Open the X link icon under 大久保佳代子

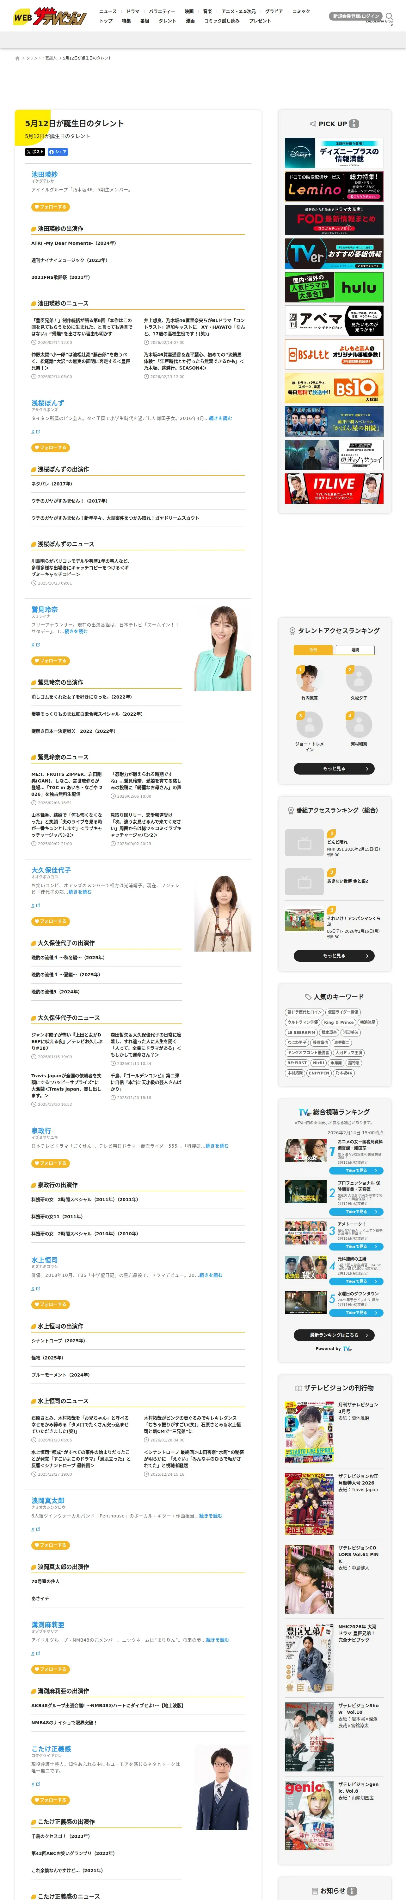point(35,905)
